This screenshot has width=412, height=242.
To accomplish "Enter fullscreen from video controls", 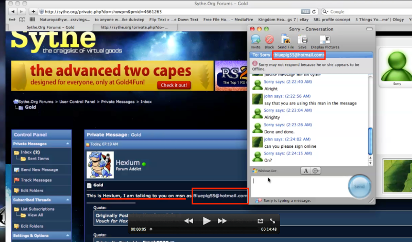I will [x=272, y=221].
